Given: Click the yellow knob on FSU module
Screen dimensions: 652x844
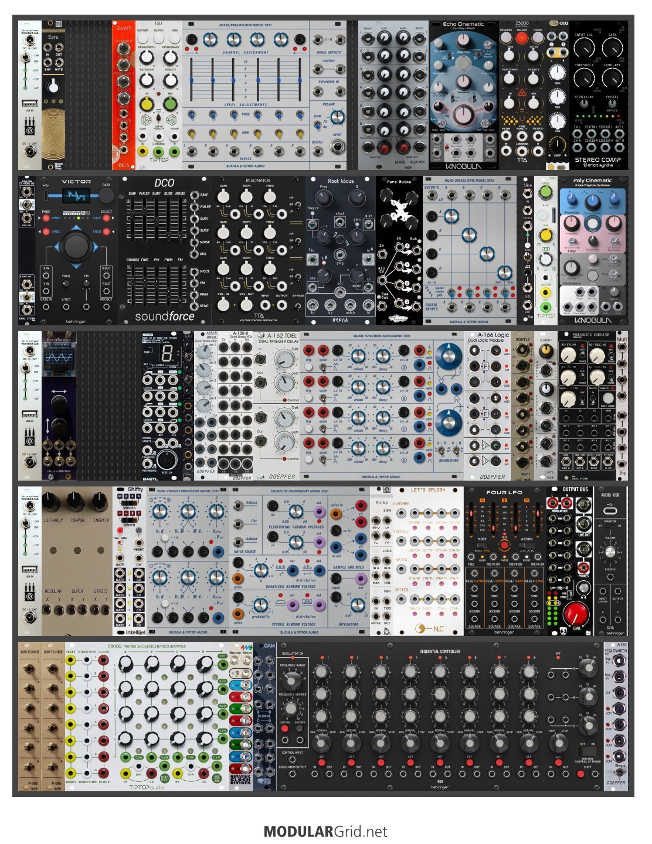Looking at the screenshot, I should click(146, 104).
